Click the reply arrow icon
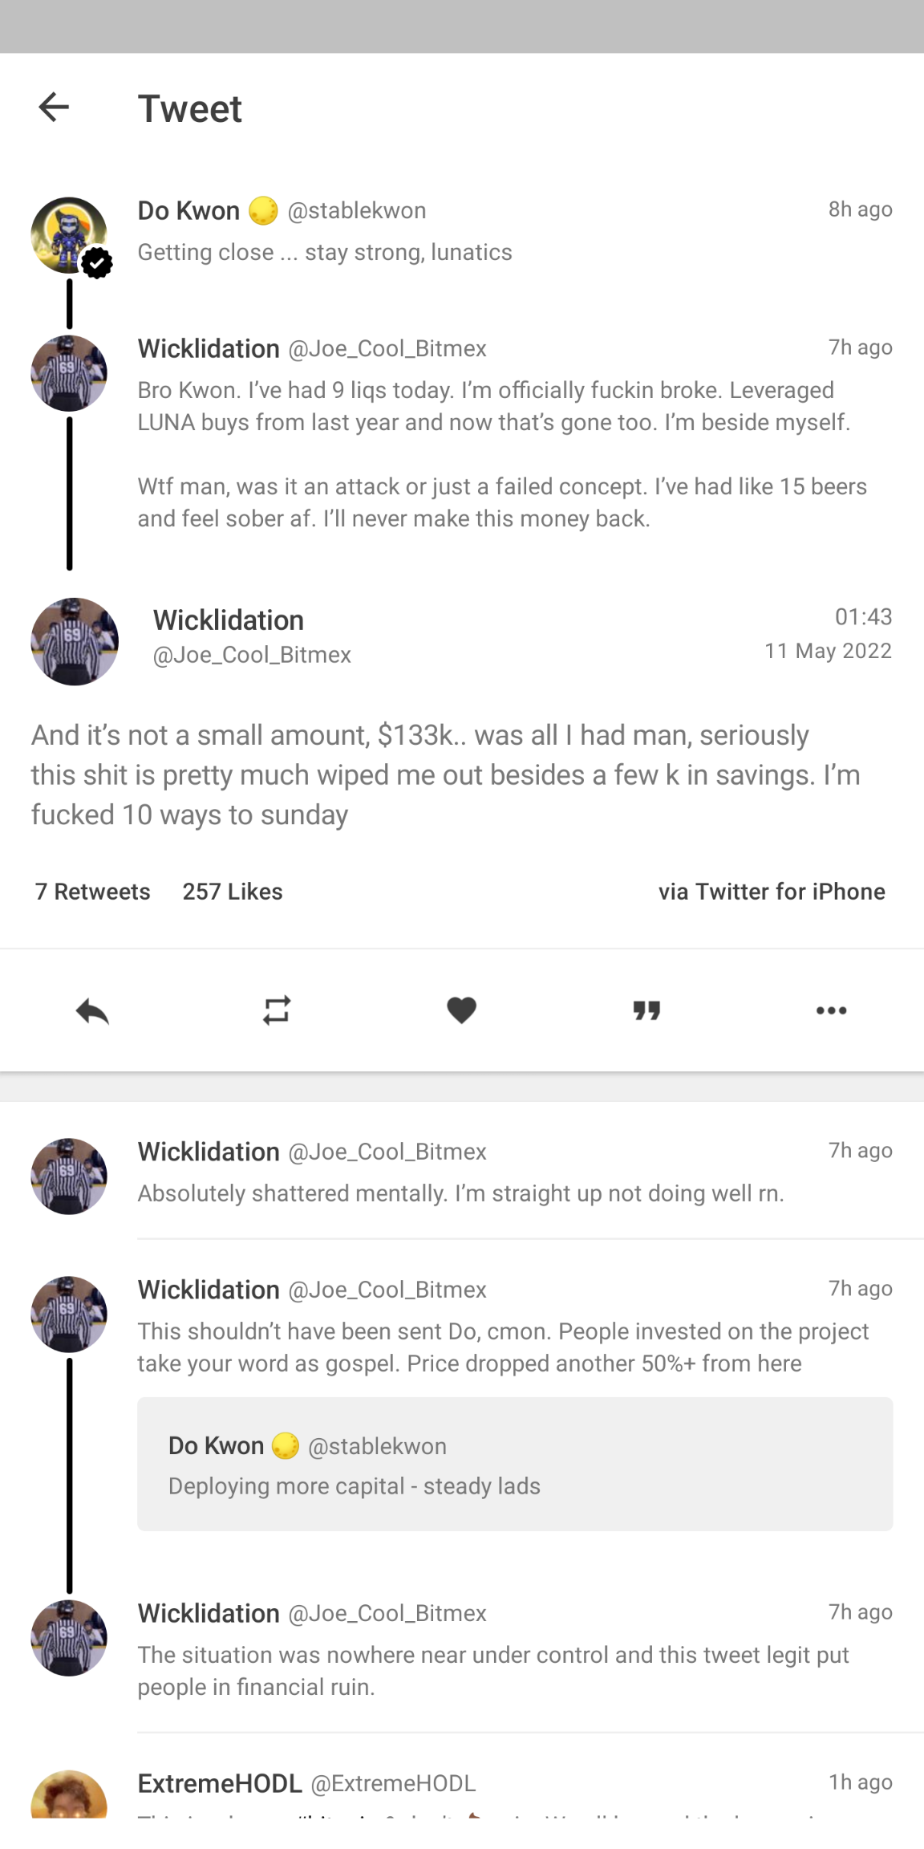Viewport: 924px width, 1849px height. (92, 1011)
